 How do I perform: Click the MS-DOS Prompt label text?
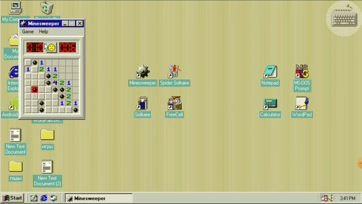(302, 86)
